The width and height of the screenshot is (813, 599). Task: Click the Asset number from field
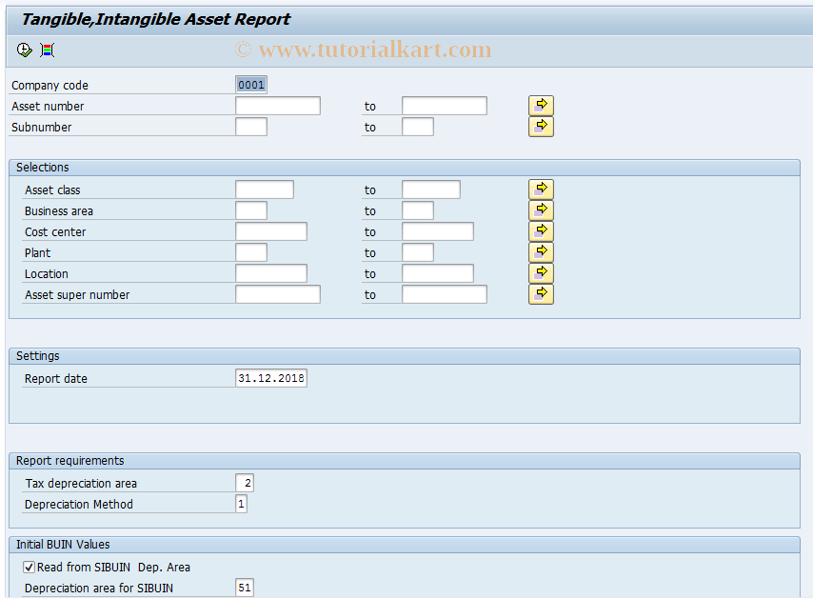click(277, 105)
